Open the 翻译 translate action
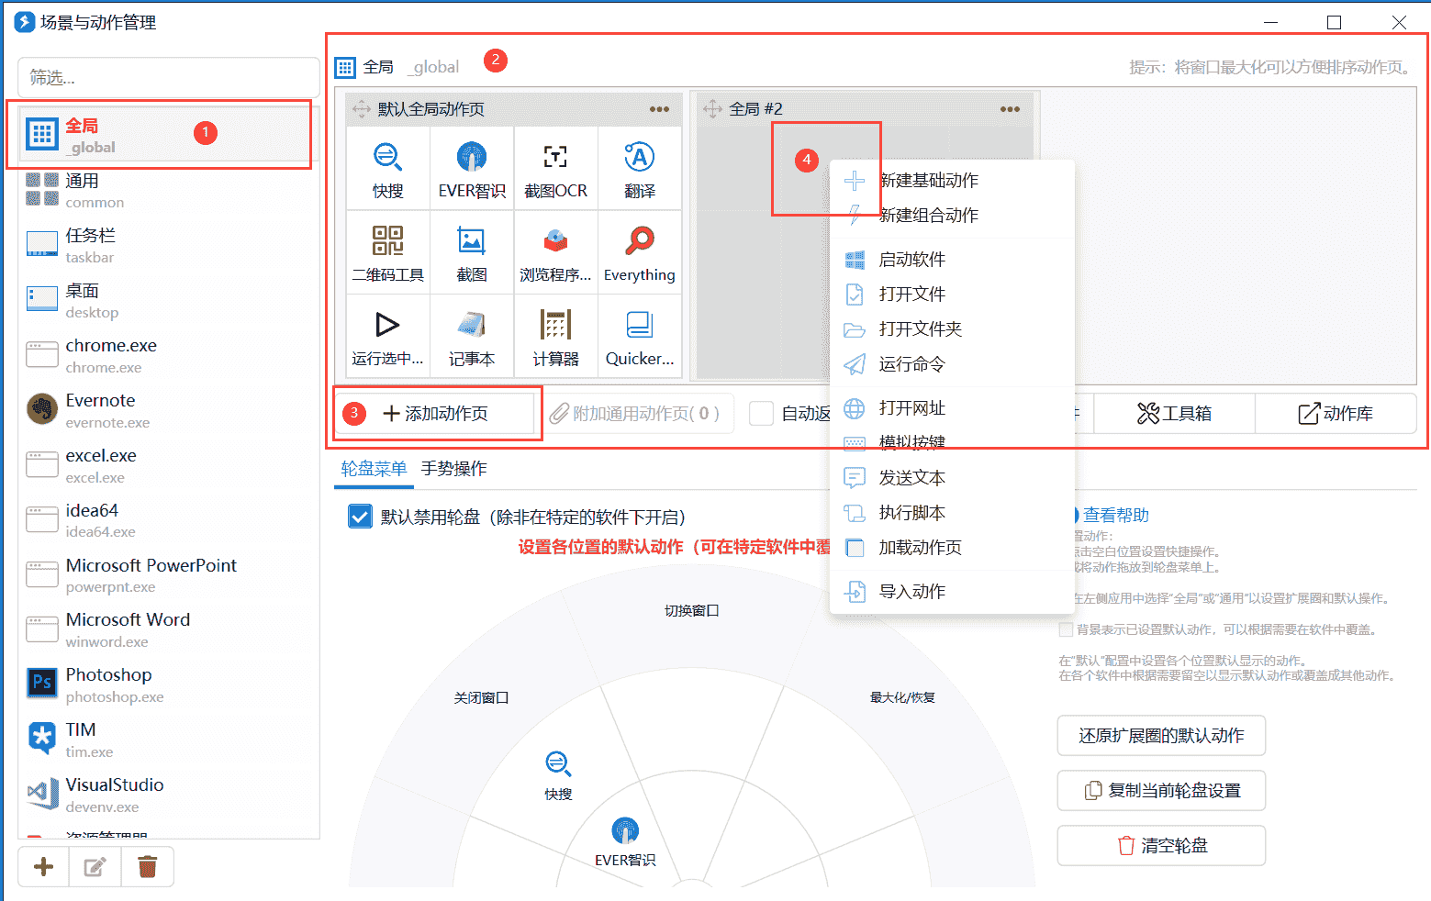Viewport: 1431px width, 901px height. tap(639, 169)
